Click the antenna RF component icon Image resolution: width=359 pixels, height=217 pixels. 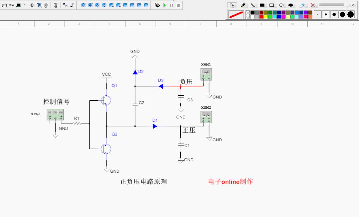tap(25, 5)
